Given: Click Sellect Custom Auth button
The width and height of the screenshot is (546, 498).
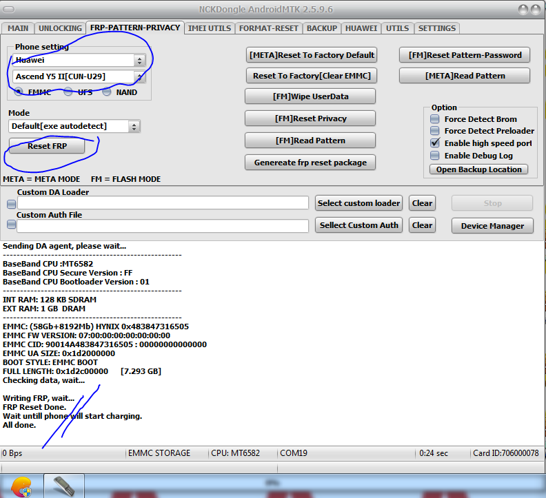Looking at the screenshot, I should 358,225.
